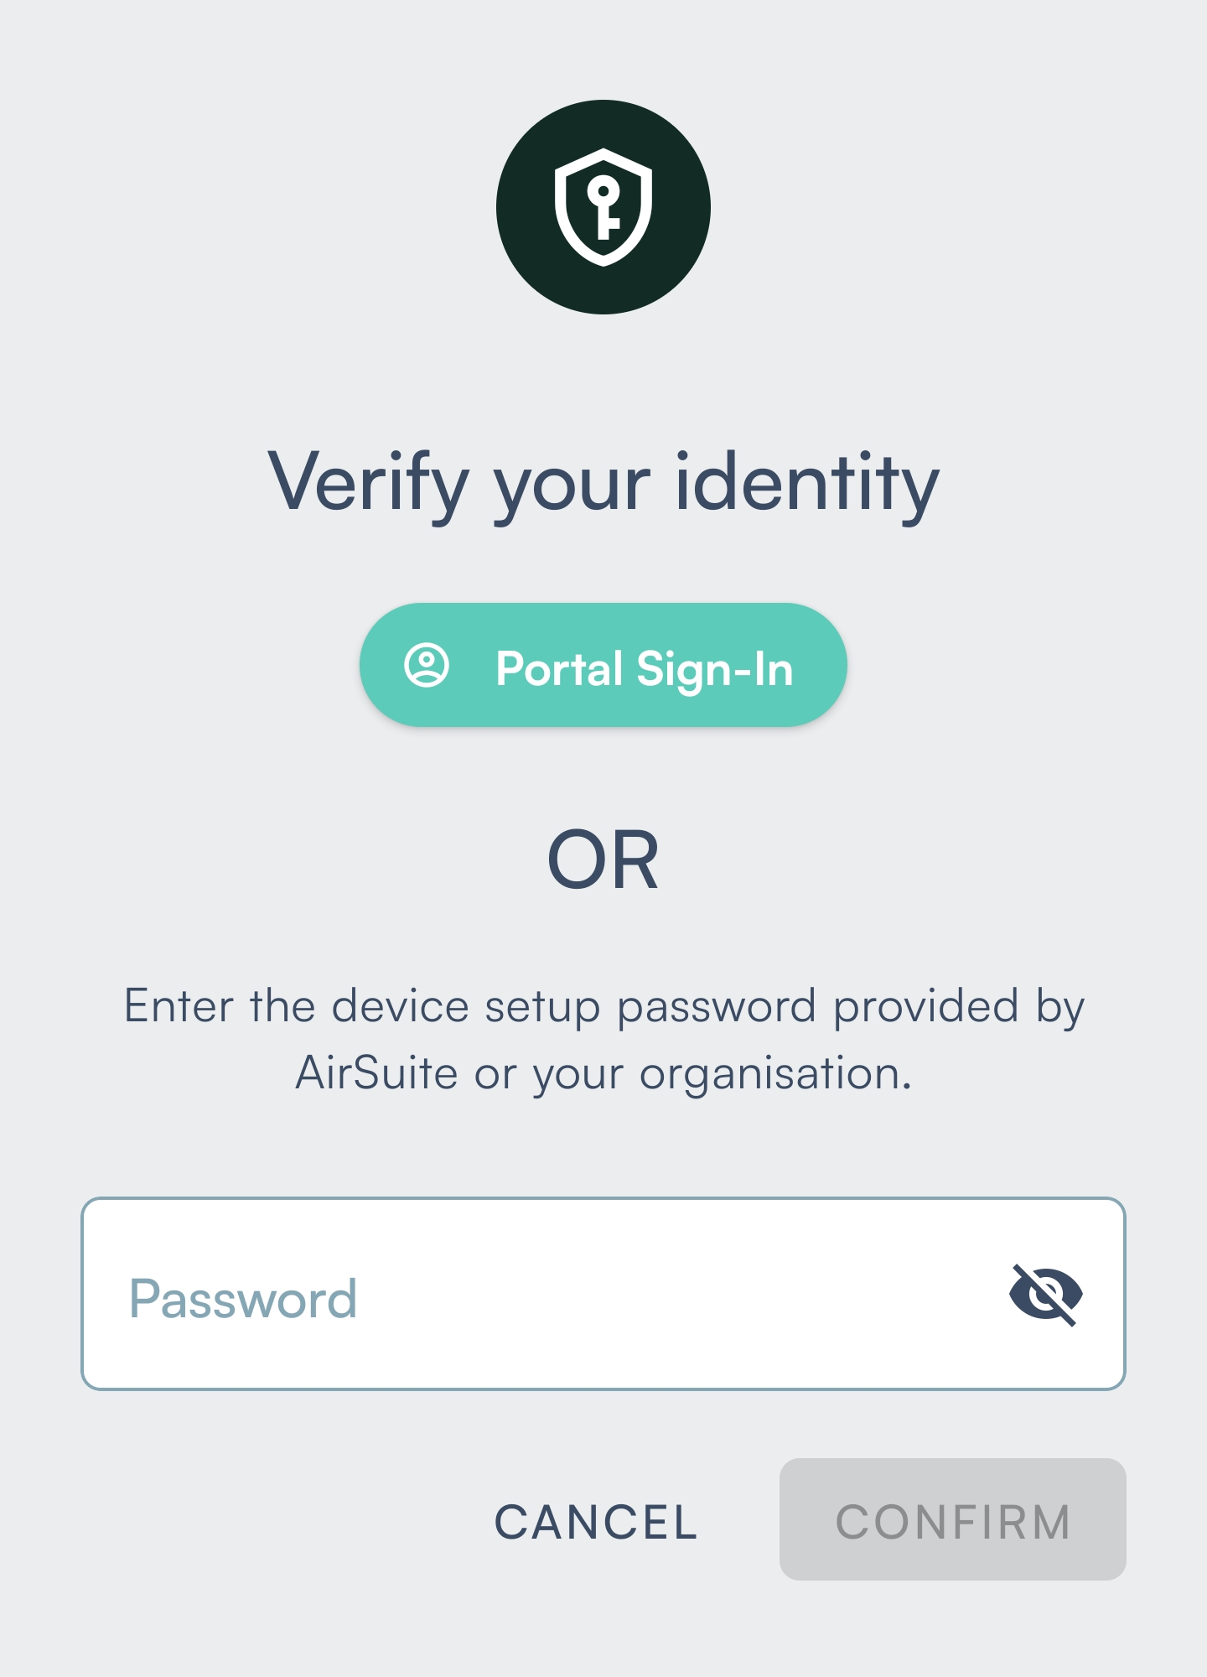The image size is (1207, 1677).
Task: Click the "OR" separator text
Action: (603, 860)
